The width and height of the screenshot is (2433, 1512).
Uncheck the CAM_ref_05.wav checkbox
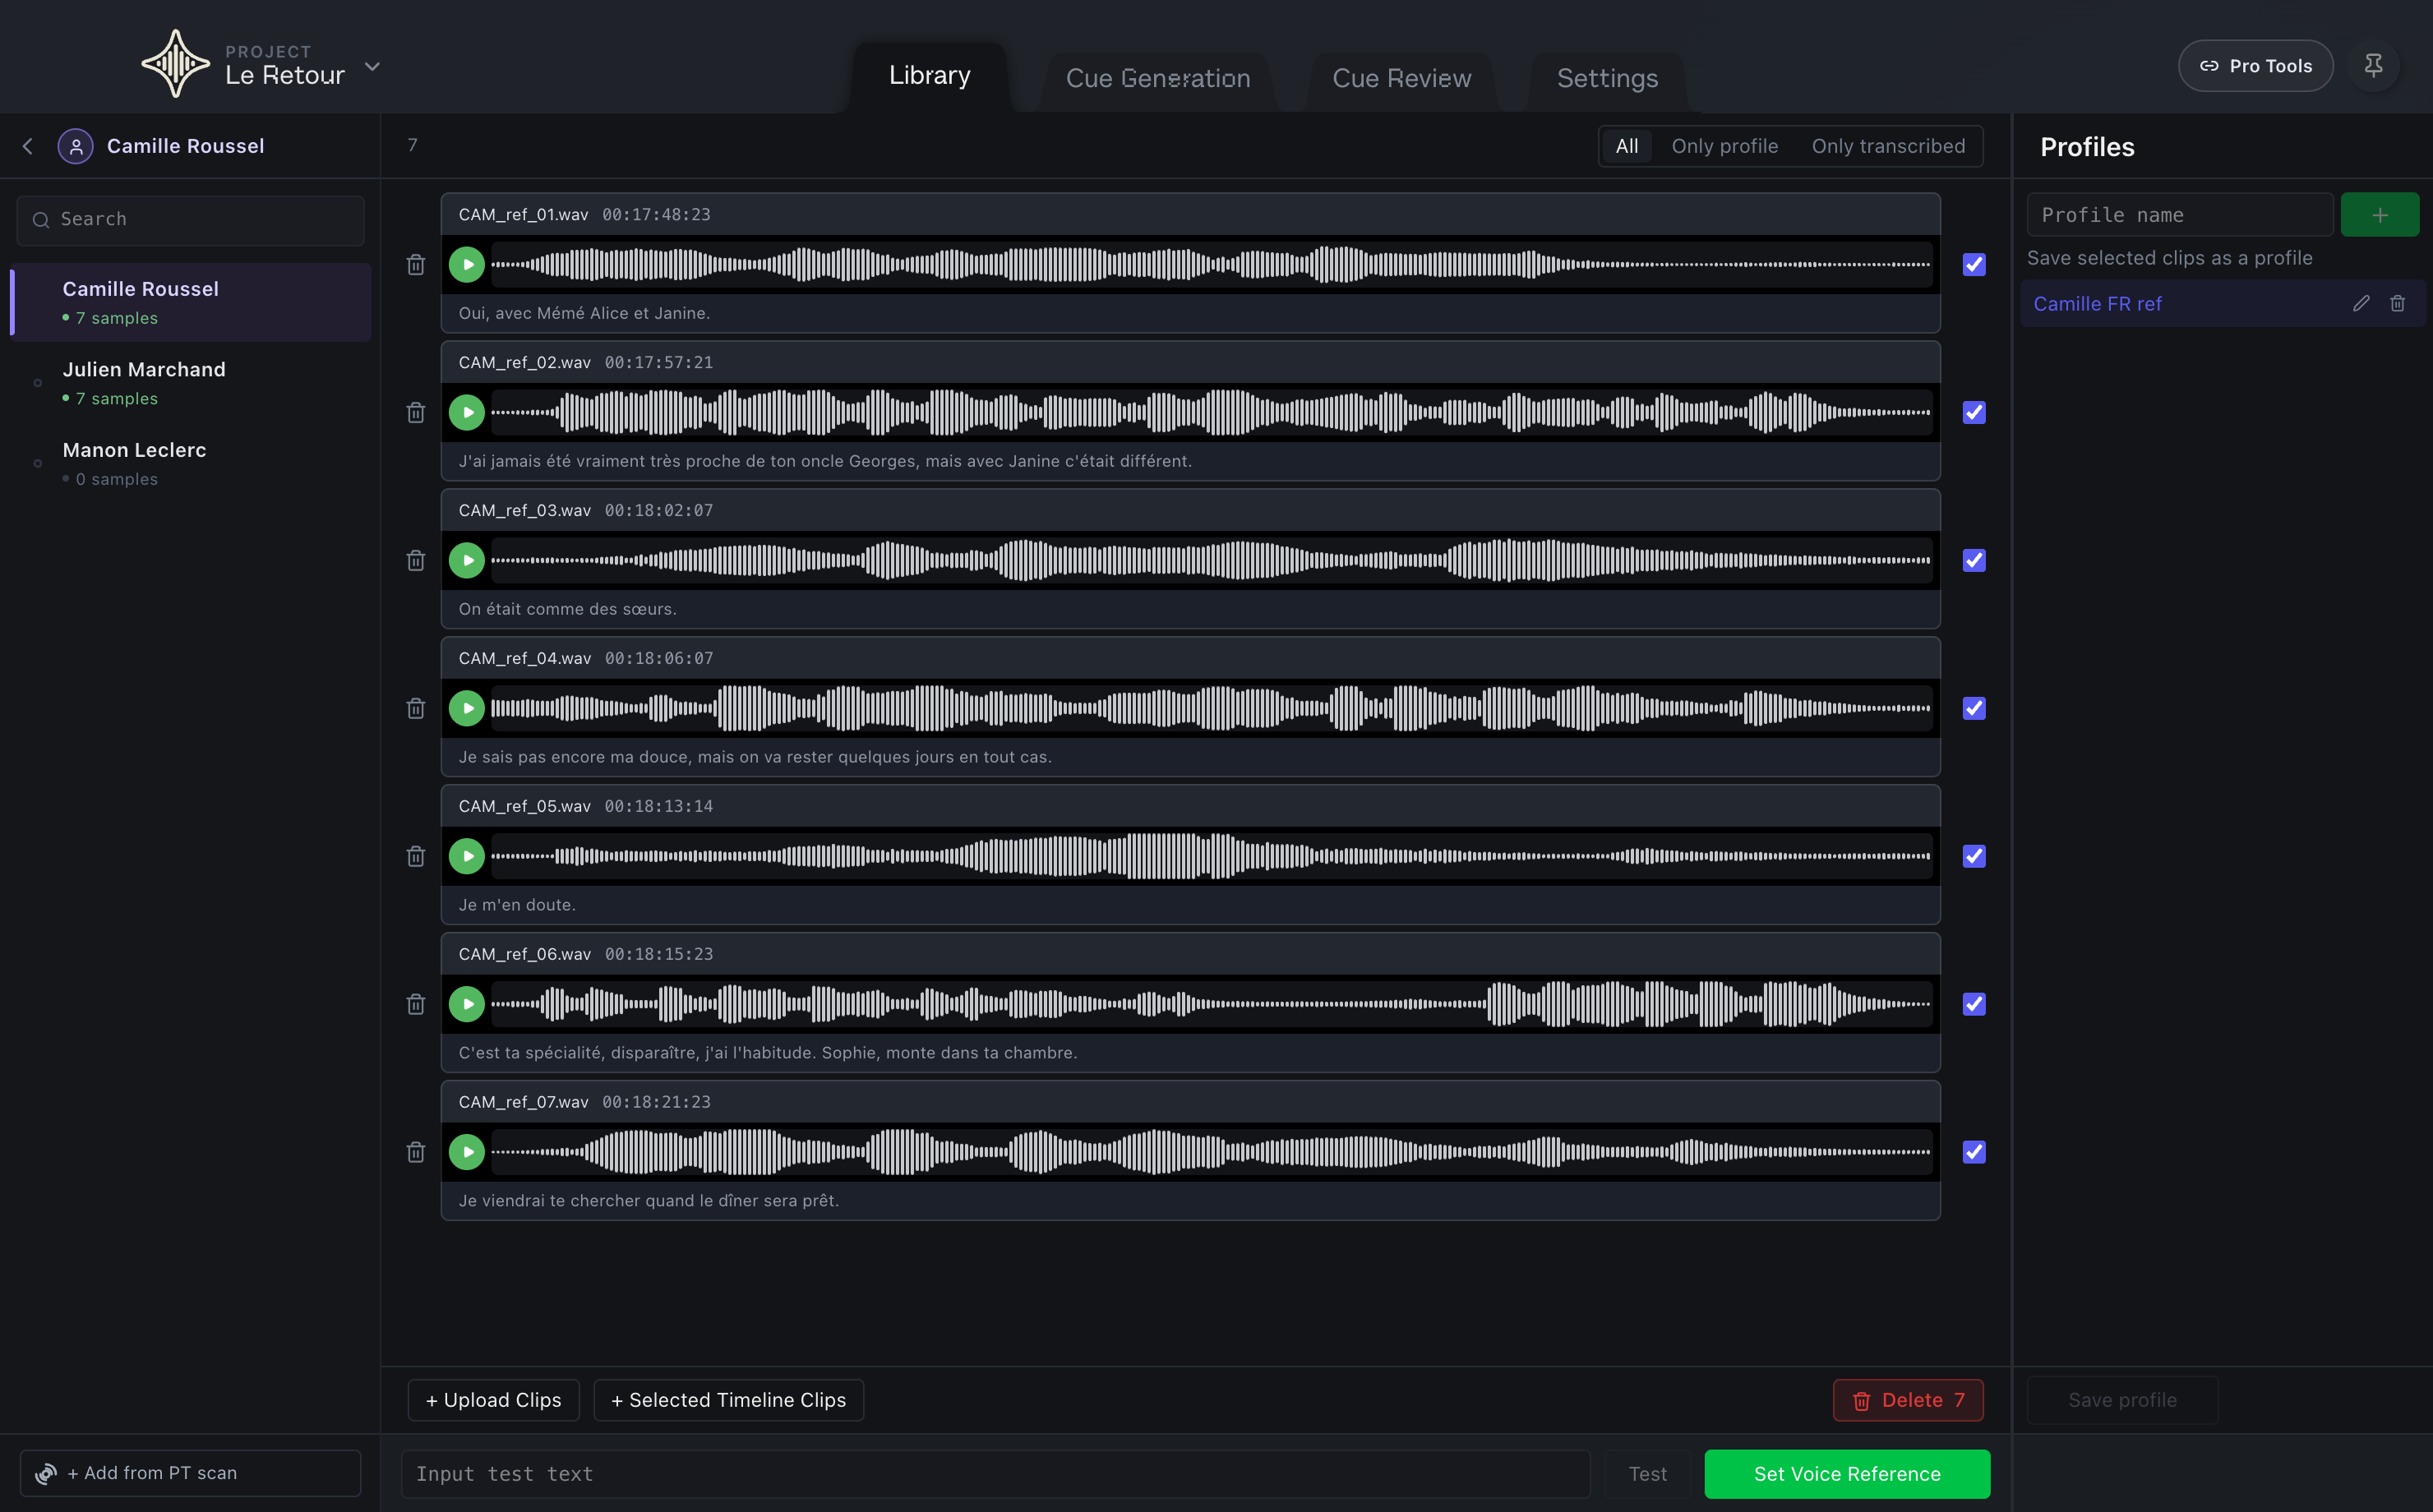pos(1974,857)
